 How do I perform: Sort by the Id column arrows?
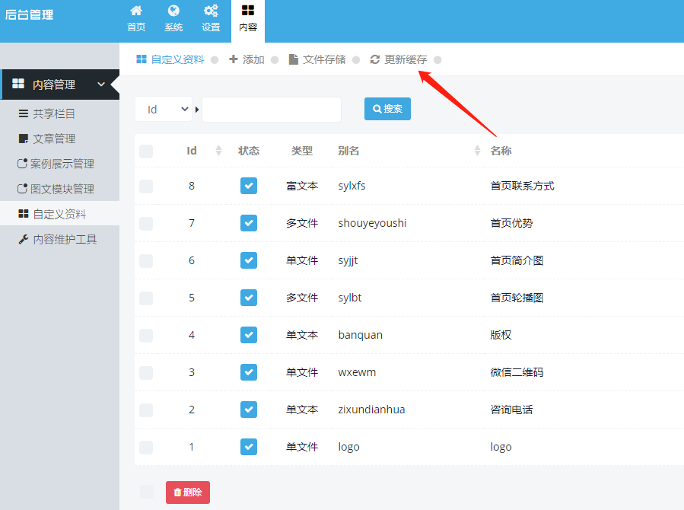pyautogui.click(x=218, y=151)
